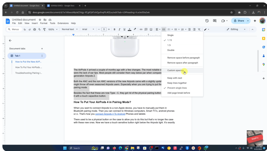Choose Remove space before paragraph
This screenshot has height=151, width=267.
coord(182,58)
